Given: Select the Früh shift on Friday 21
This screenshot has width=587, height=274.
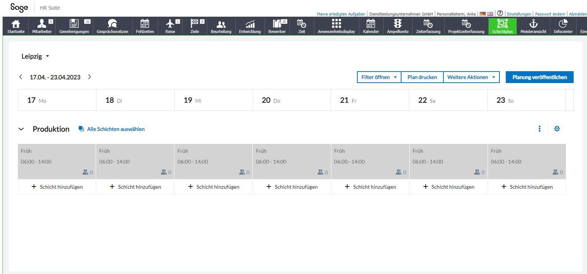Looking at the screenshot, I should [370, 161].
